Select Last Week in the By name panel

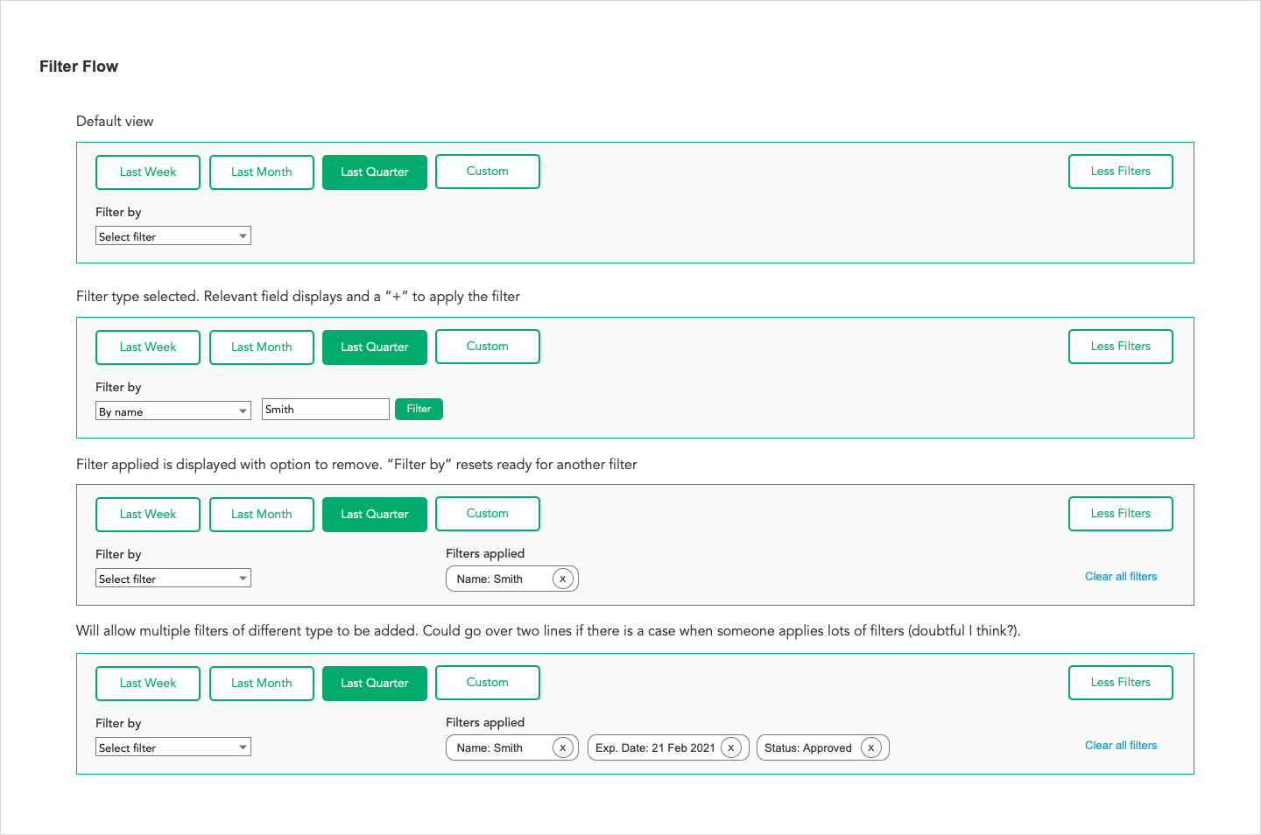point(148,347)
